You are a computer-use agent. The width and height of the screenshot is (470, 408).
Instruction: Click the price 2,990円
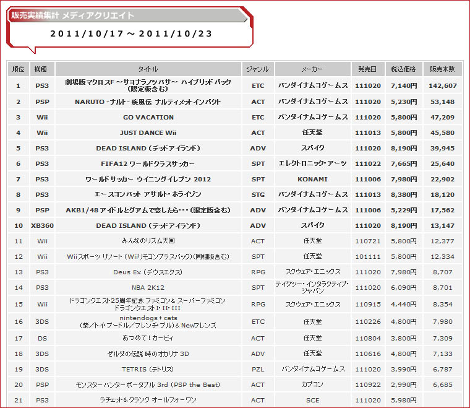(x=404, y=384)
